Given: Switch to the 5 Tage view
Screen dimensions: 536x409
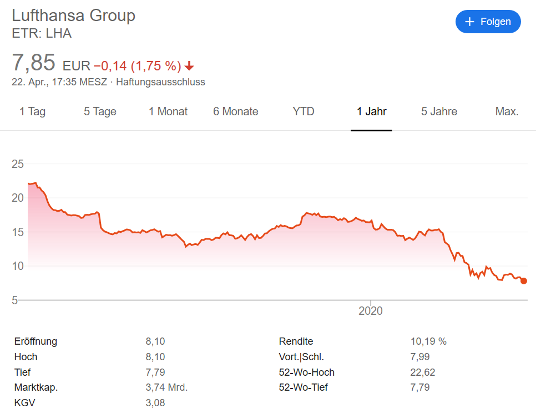Looking at the screenshot, I should (99, 111).
